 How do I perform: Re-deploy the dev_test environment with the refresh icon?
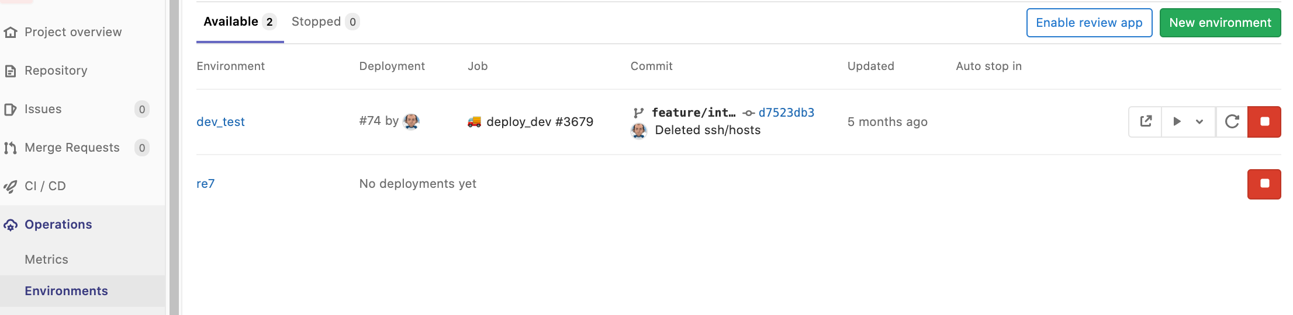pos(1232,121)
